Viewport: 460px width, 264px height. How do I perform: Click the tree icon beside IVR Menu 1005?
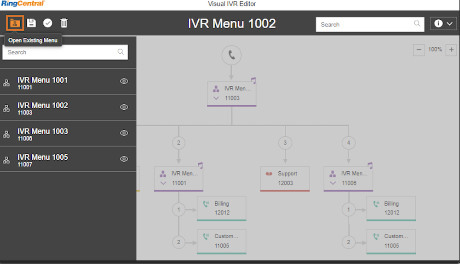(6, 160)
